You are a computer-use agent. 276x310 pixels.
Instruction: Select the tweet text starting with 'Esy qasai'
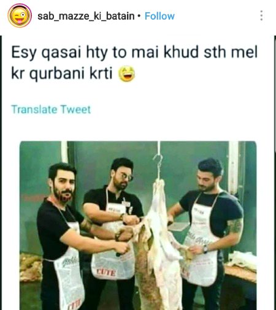click(134, 62)
